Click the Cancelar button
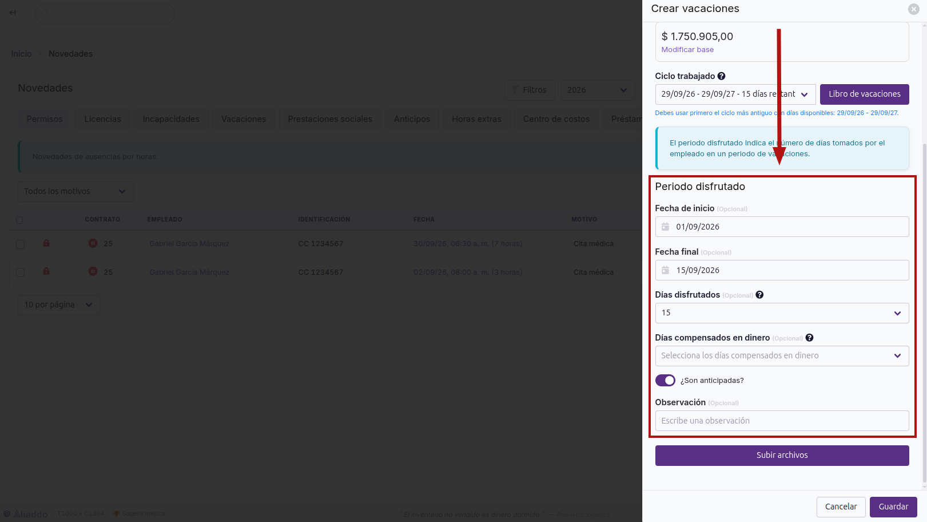This screenshot has height=522, width=927. (x=841, y=507)
